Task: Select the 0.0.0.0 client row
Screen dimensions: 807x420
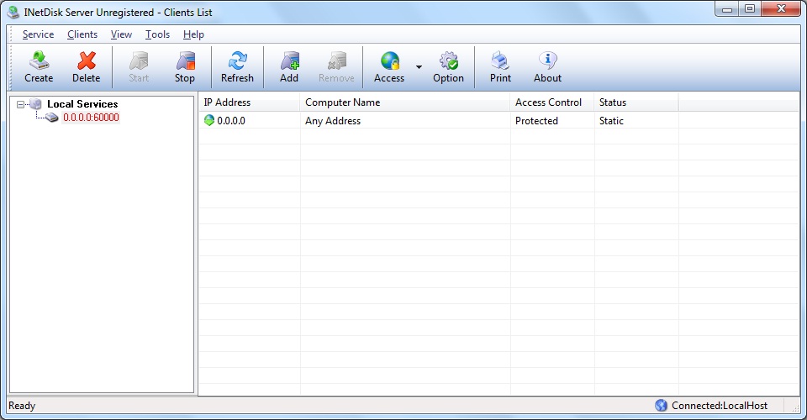Action: pos(498,121)
